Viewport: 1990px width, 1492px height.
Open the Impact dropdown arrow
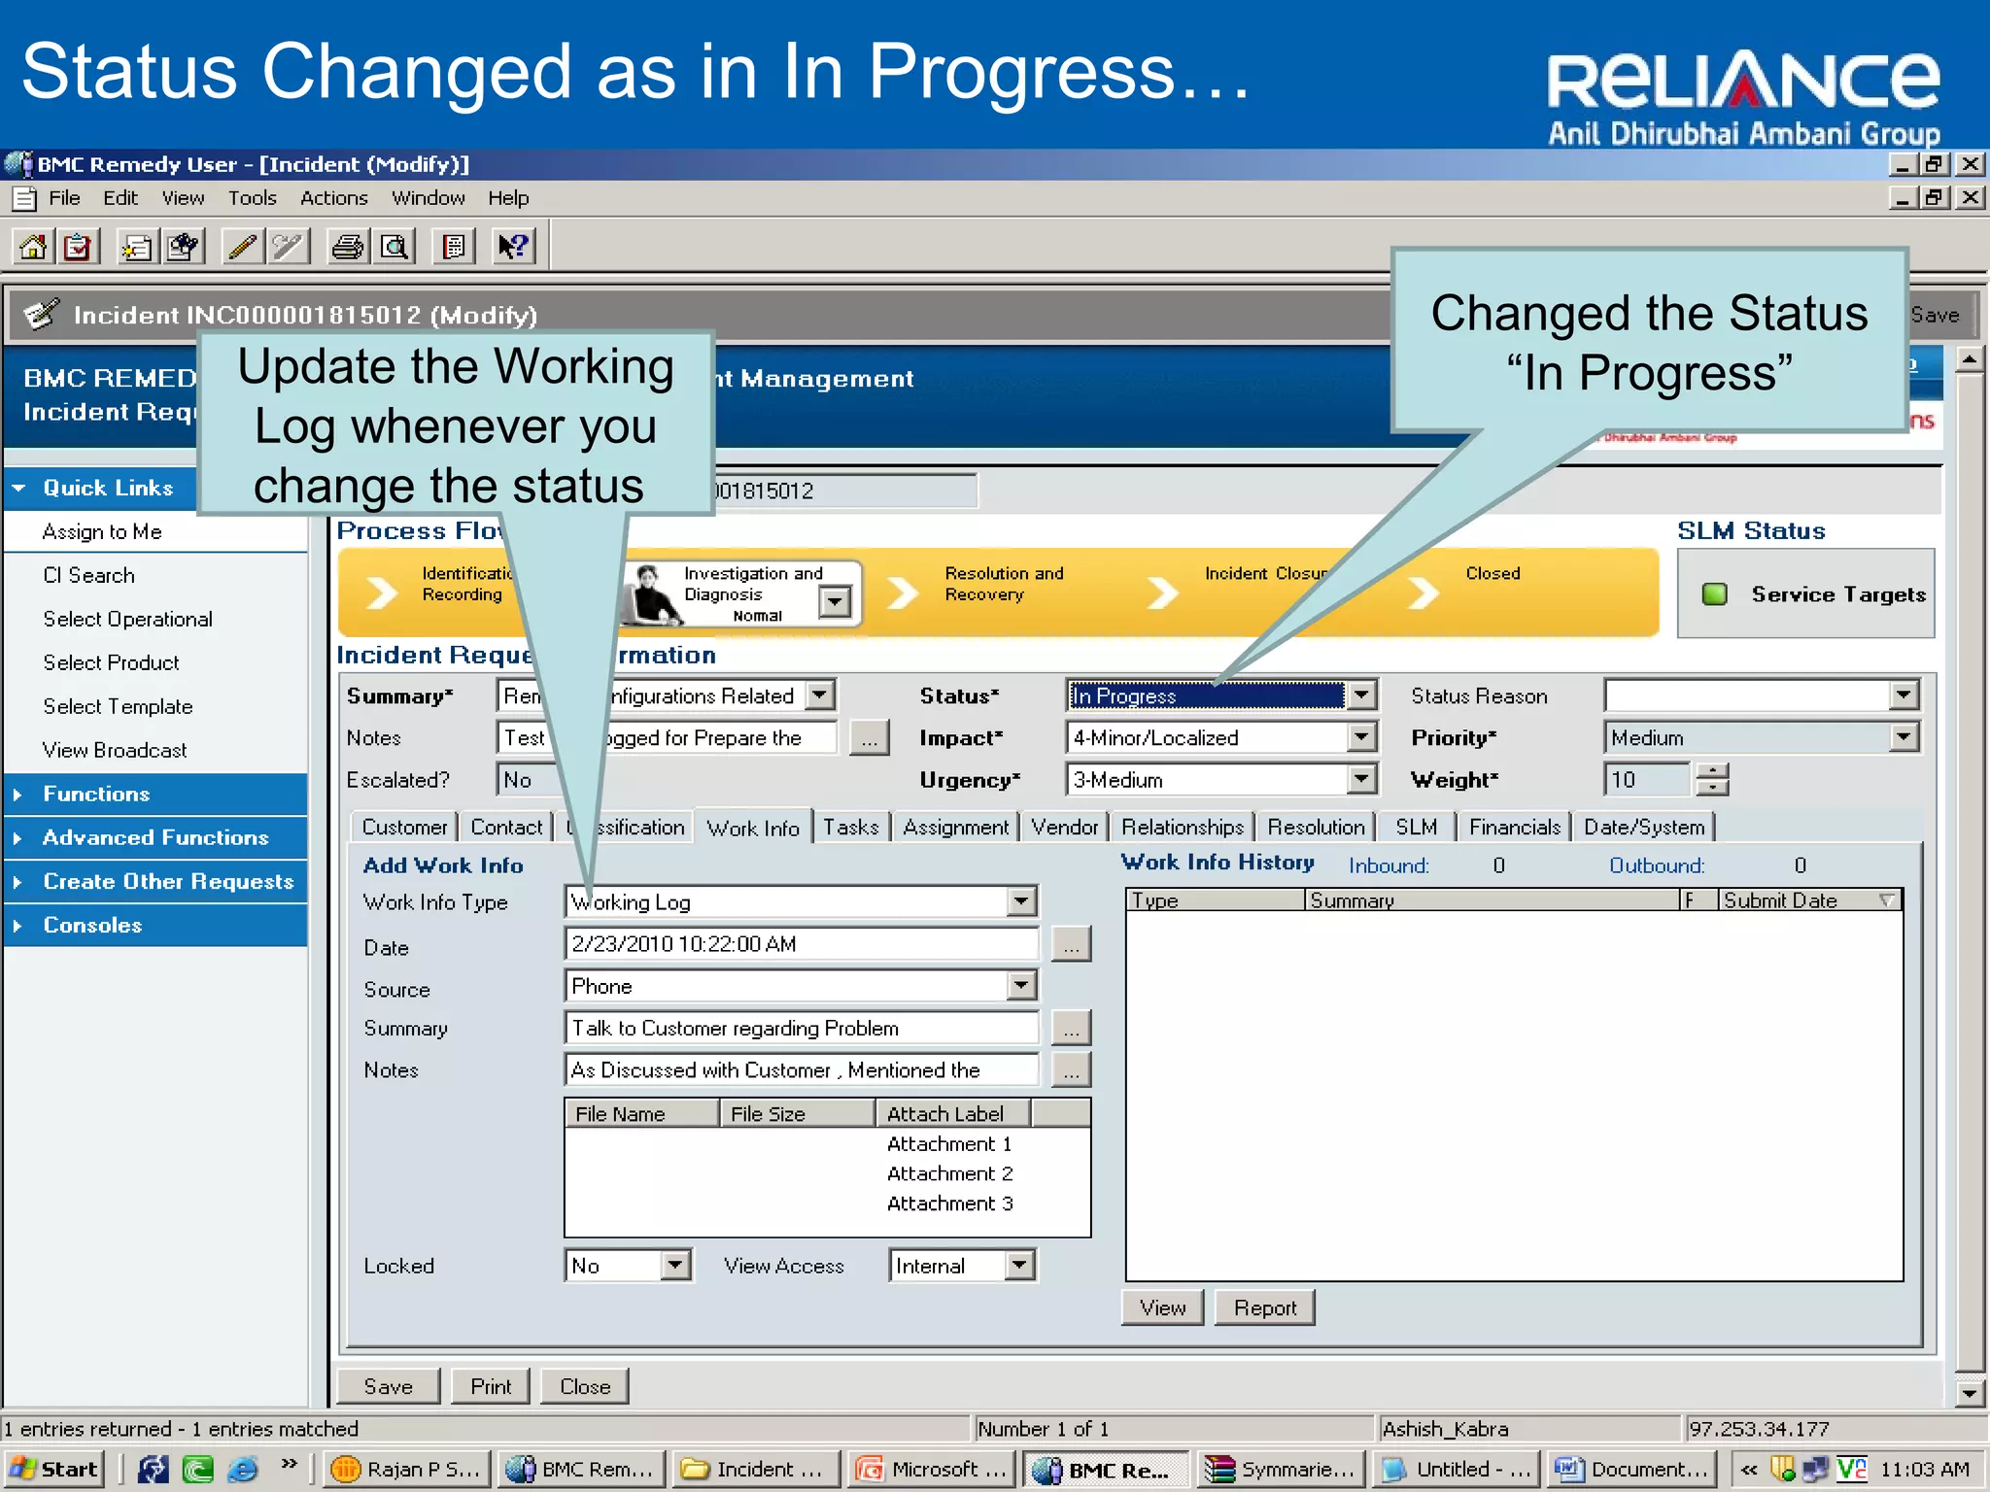pyautogui.click(x=1362, y=737)
